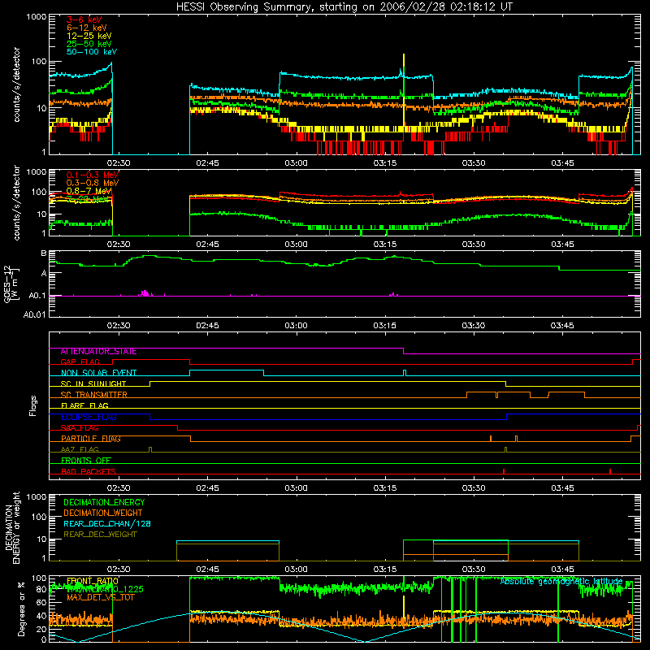
Task: Click the 03:15 tick under the top plot
Action: 384,163
